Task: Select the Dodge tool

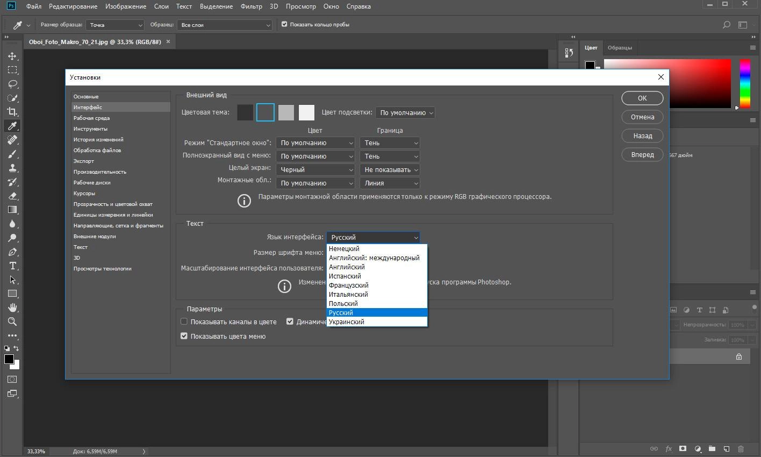Action: click(x=12, y=238)
